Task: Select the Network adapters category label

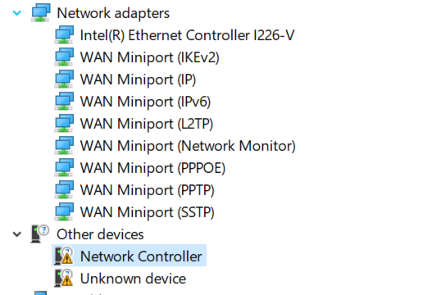Action: tap(113, 13)
